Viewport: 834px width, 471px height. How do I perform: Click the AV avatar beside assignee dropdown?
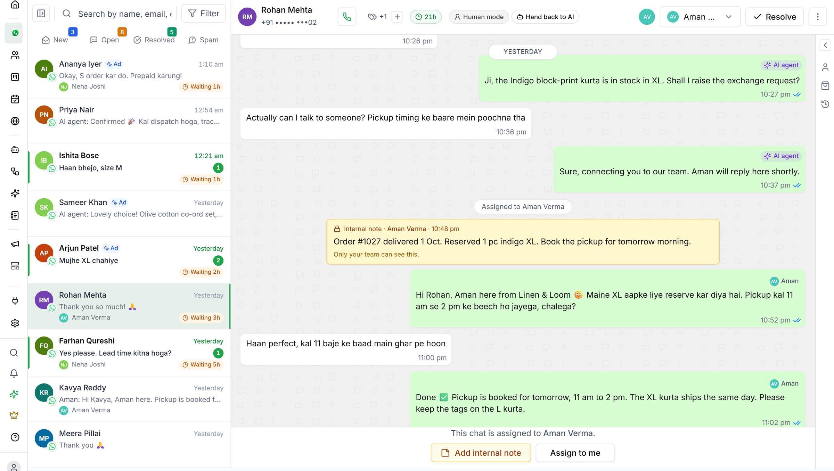647,17
